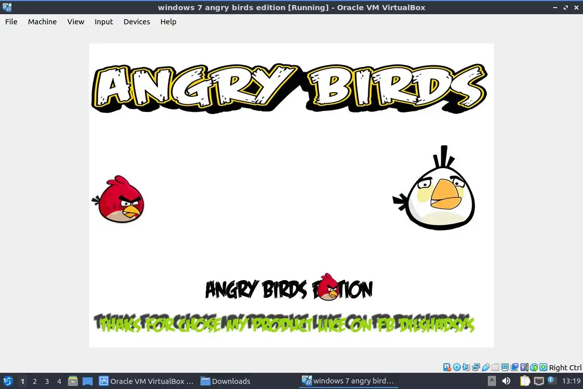
Task: Switch to workspace 4 in pager
Action: 59,381
